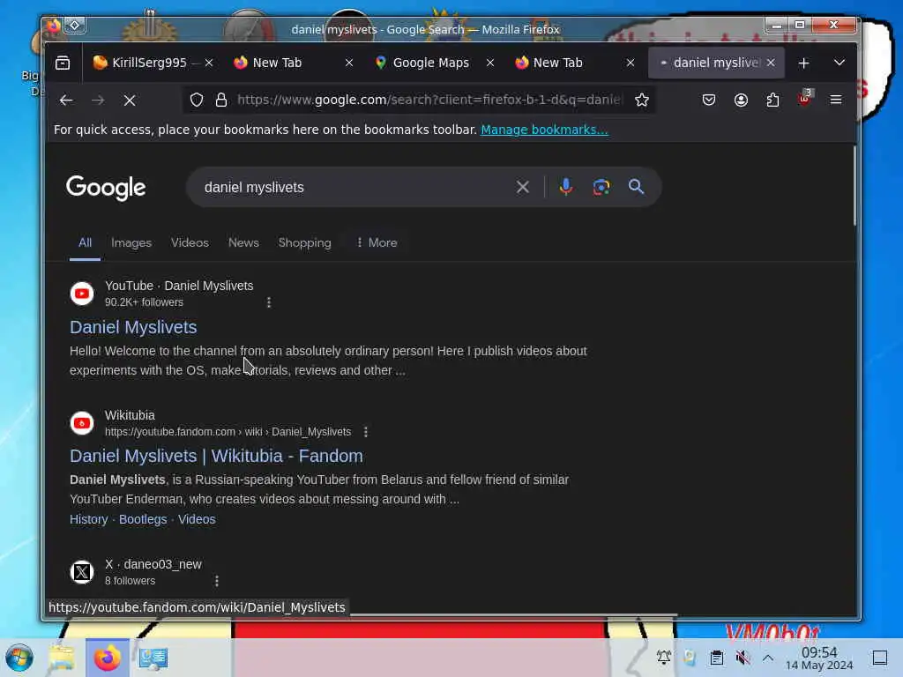This screenshot has width=903, height=677.
Task: Bookmark this page with star
Action: (x=642, y=100)
